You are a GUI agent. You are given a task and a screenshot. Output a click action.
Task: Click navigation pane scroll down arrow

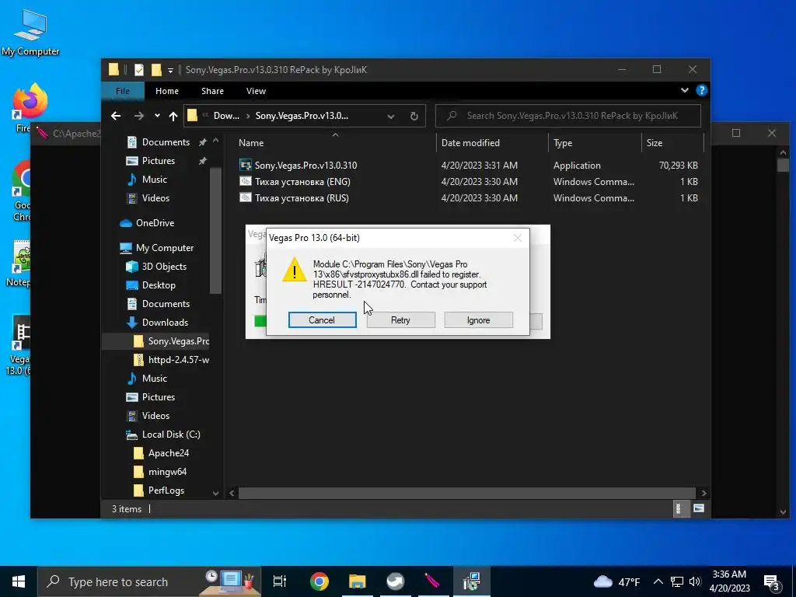216,493
